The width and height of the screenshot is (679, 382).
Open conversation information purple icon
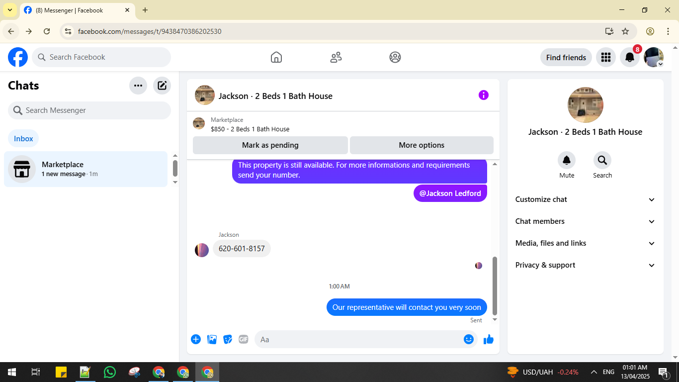[x=484, y=95]
